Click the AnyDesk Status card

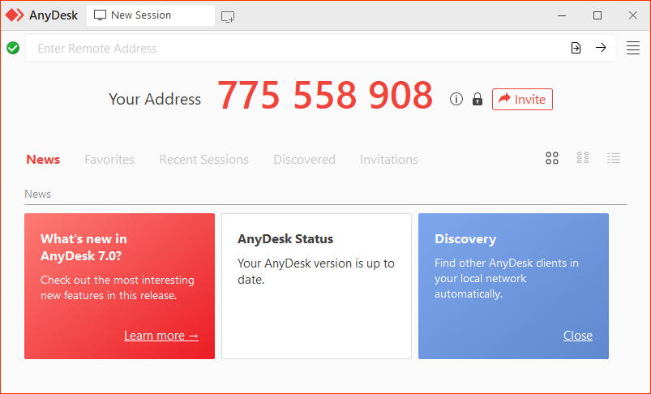point(316,286)
